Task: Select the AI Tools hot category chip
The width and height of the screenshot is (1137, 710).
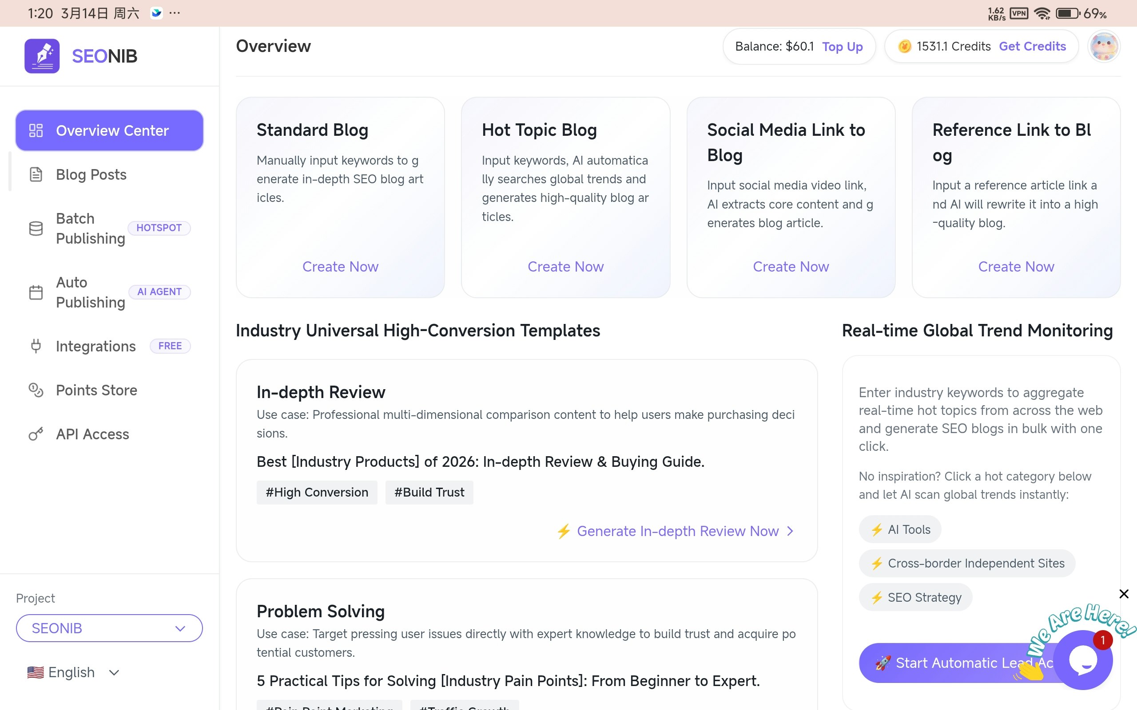Action: coord(899,529)
